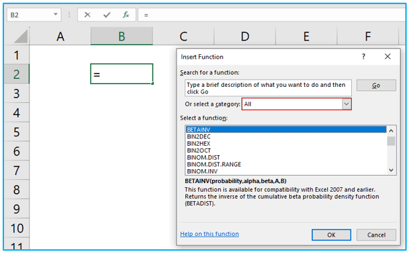Select the column B header

(x=122, y=36)
